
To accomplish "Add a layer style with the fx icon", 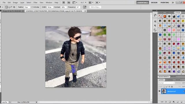I will pyautogui.click(x=166, y=102).
